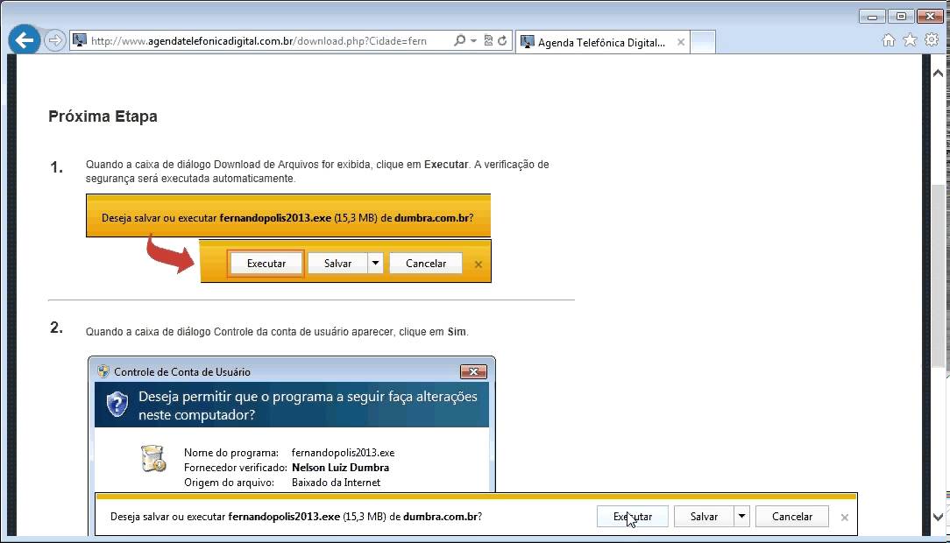Click the Executar button in step 1 image

pos(266,264)
